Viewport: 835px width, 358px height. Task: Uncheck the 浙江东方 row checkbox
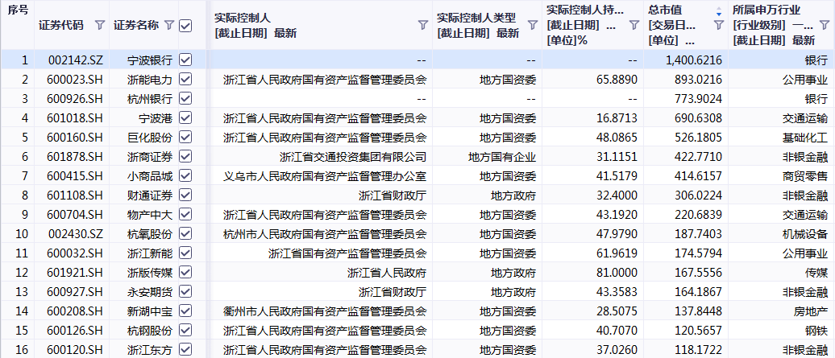[x=185, y=349]
